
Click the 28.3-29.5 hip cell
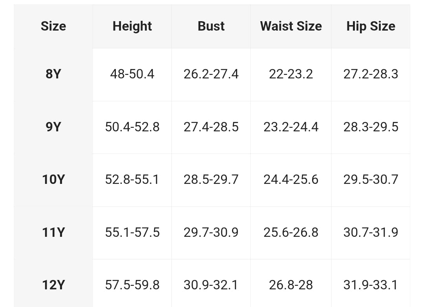(x=371, y=127)
